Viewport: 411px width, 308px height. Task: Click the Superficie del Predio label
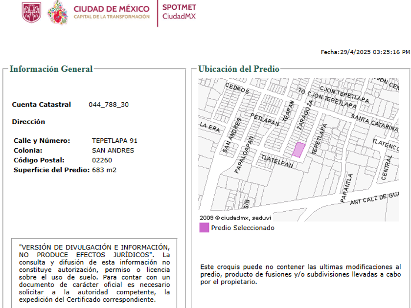(52, 170)
